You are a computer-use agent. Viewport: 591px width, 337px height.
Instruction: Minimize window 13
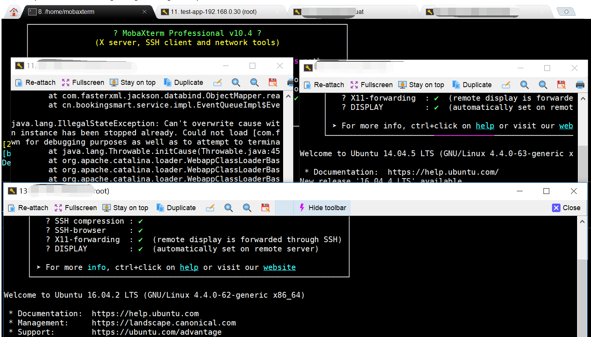click(520, 191)
